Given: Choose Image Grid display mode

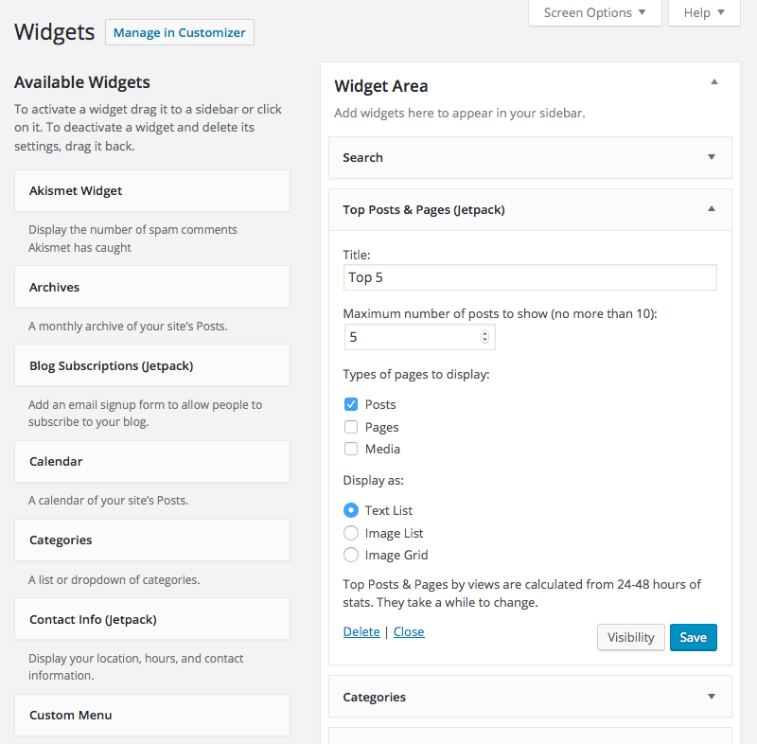Looking at the screenshot, I should pyautogui.click(x=351, y=555).
